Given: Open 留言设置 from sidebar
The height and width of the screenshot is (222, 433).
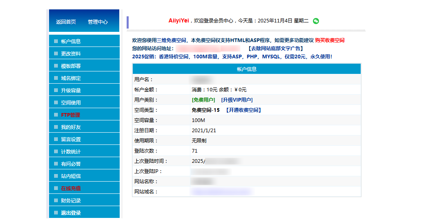Looking at the screenshot, I should (71, 139).
